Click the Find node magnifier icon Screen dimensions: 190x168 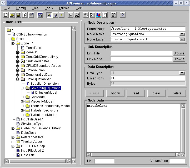pos(71,15)
